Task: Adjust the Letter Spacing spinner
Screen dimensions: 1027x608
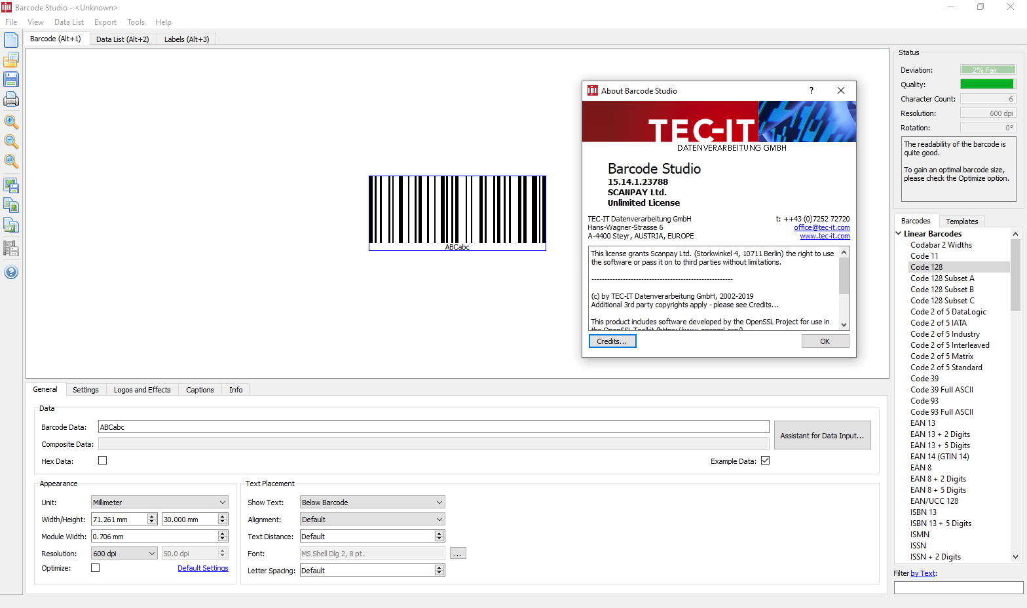Action: [439, 571]
